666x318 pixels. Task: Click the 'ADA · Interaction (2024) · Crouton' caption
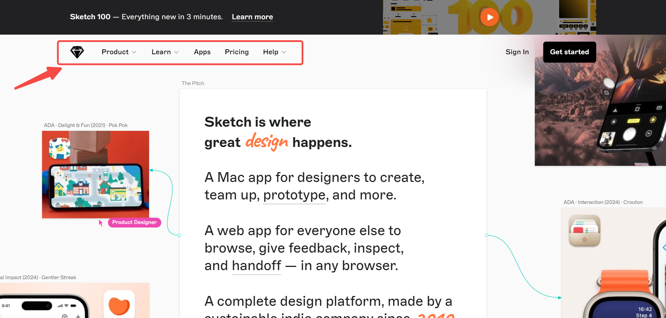tap(603, 202)
